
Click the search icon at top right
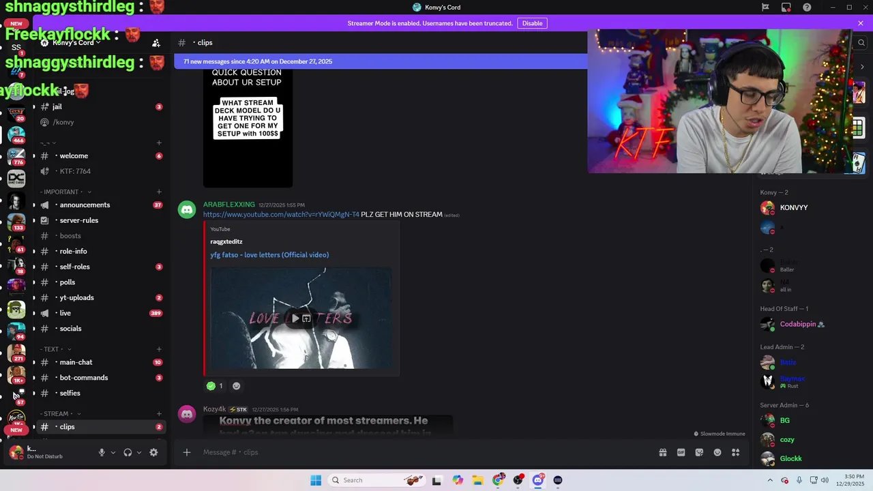click(861, 42)
